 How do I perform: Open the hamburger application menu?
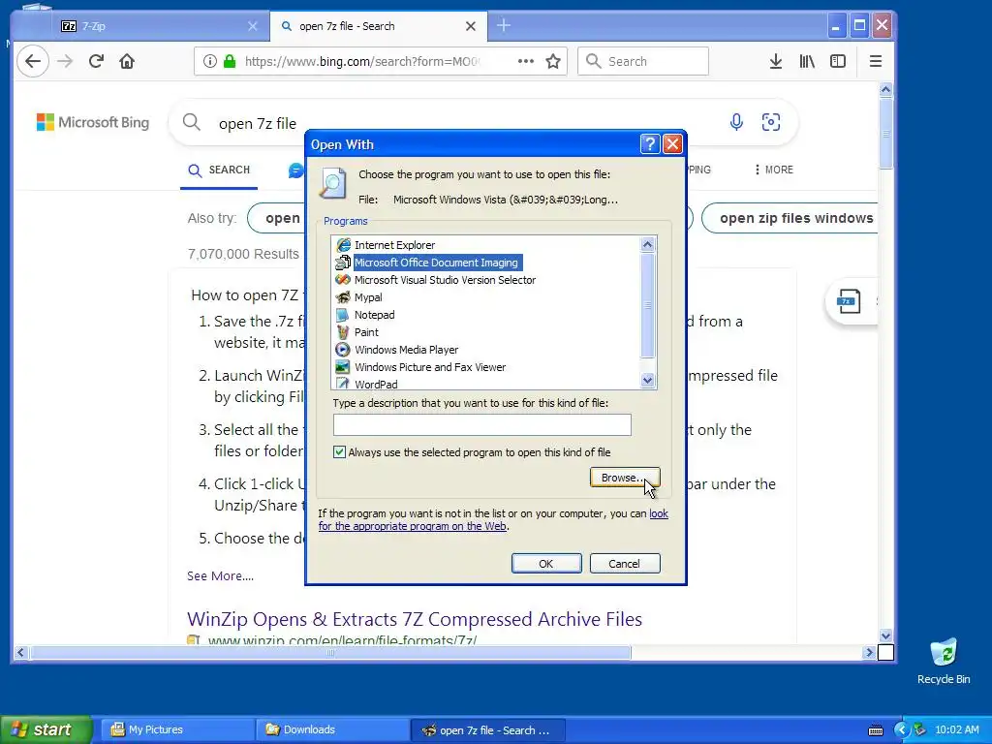pos(876,61)
